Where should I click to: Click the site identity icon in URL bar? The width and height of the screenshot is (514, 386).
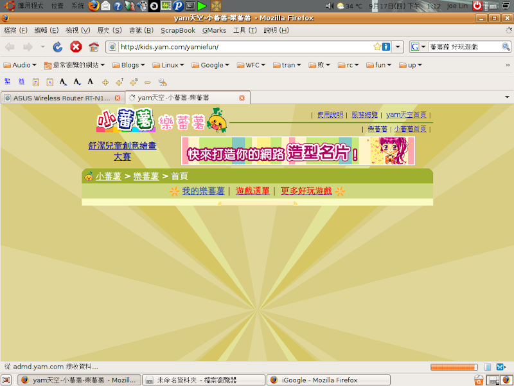[112, 47]
